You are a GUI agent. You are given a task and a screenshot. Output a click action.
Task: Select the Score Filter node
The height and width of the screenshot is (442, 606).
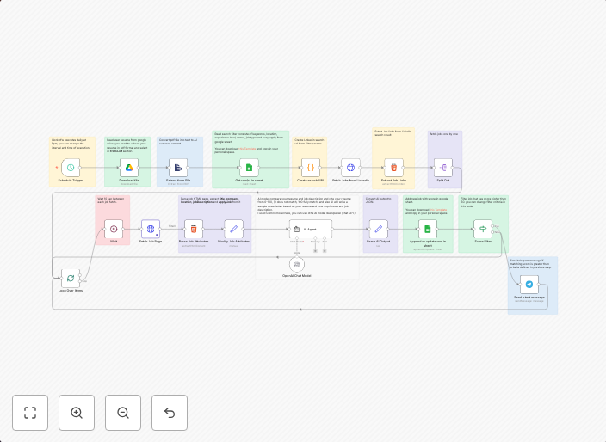[x=483, y=229]
